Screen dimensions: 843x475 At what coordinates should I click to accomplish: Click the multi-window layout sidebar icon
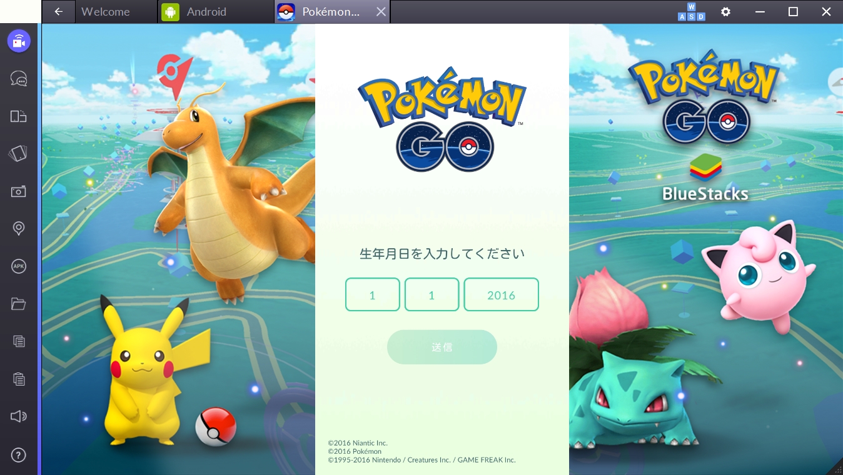(x=19, y=116)
